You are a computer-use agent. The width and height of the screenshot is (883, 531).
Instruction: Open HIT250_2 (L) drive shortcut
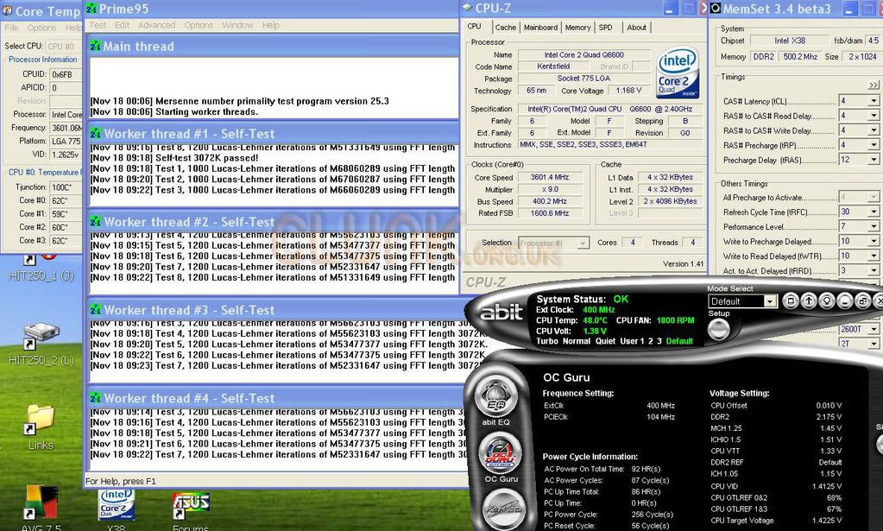tap(41, 344)
